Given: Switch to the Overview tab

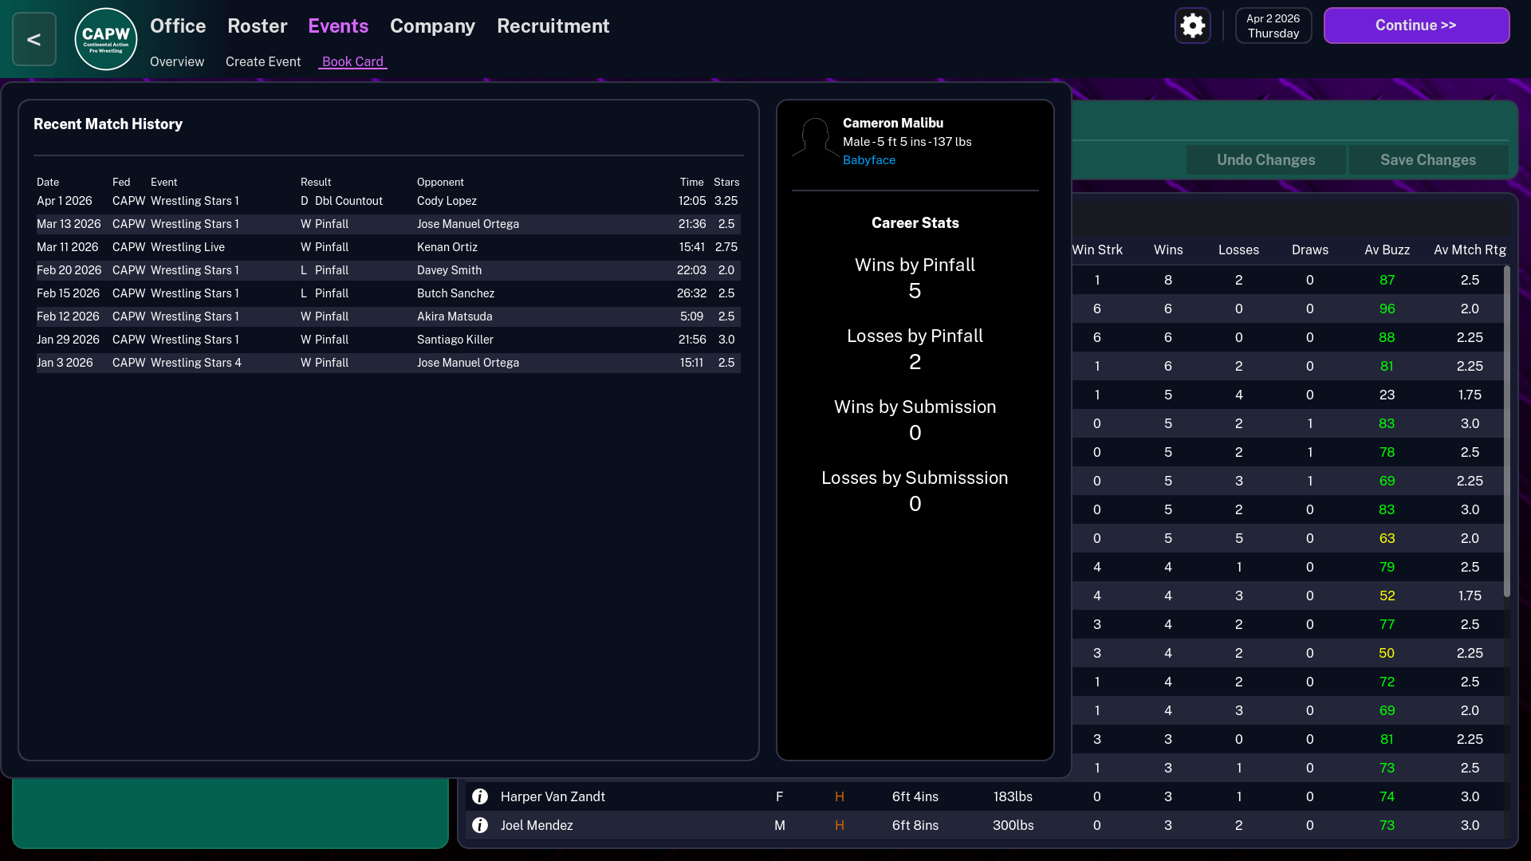Looking at the screenshot, I should [177, 61].
